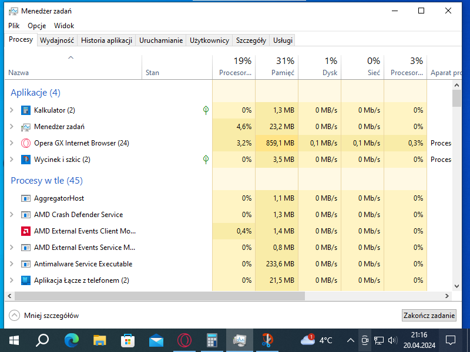Expand the Opera GX Internet Browser group
The height and width of the screenshot is (352, 470).
pos(12,143)
